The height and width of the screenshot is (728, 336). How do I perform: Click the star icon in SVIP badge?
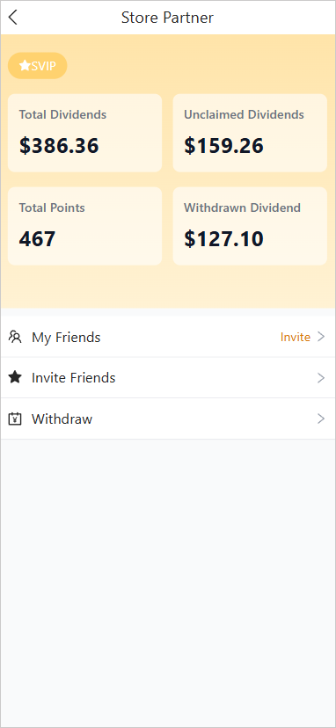click(x=25, y=65)
